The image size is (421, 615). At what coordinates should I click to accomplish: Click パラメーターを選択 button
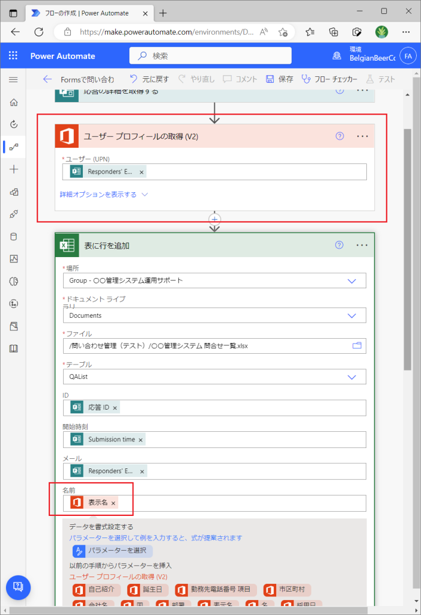[112, 551]
